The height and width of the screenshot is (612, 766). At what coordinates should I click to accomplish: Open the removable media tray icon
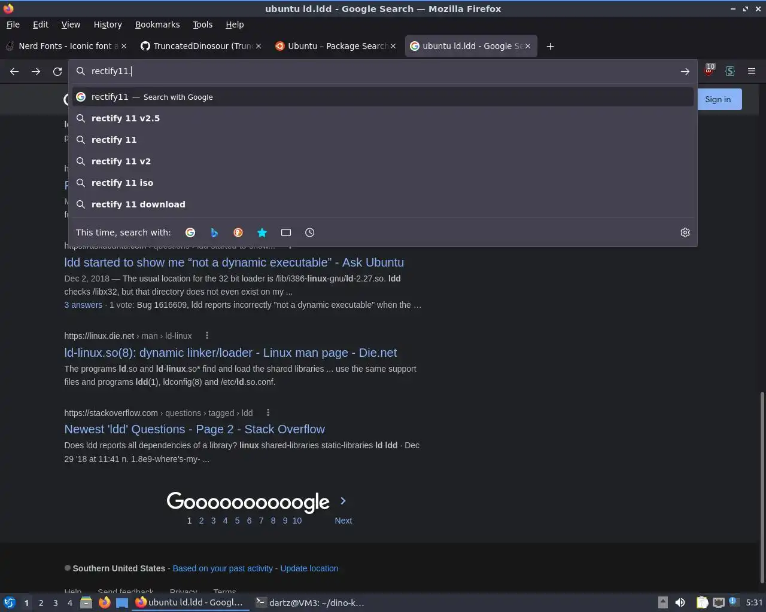[662, 602]
